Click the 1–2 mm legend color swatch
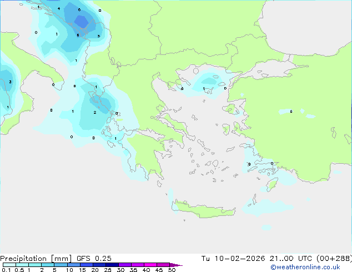Image resolution: width=352 pixels, height=272 pixels. [x=35, y=265]
